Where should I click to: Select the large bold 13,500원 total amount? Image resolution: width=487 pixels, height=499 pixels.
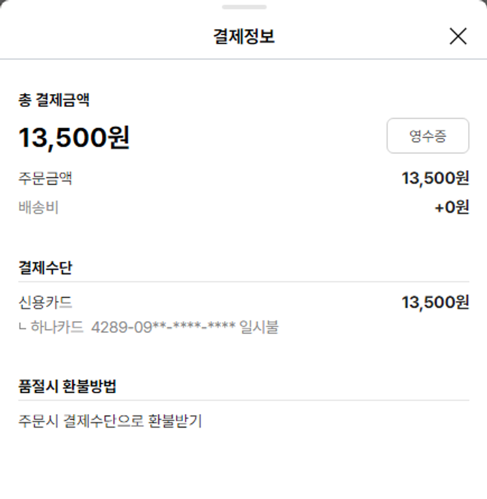pos(73,137)
